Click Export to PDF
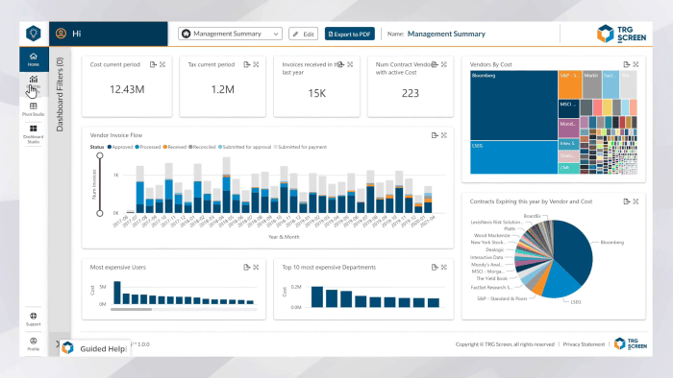673x378 pixels. [x=349, y=34]
